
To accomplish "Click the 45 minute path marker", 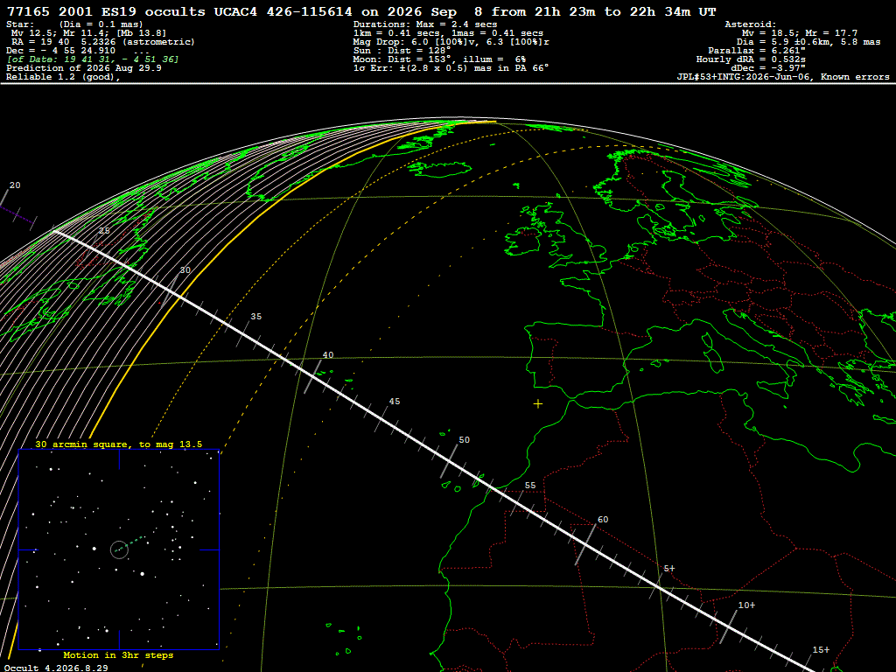I will tap(395, 402).
